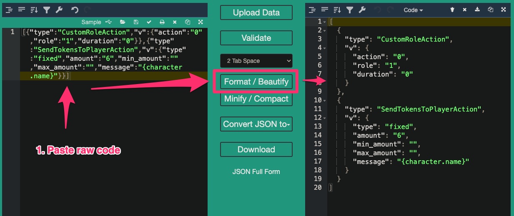Click the greyed Undo icon in right editor
This screenshot has width=514, height=216.
pyautogui.click(x=378, y=10)
